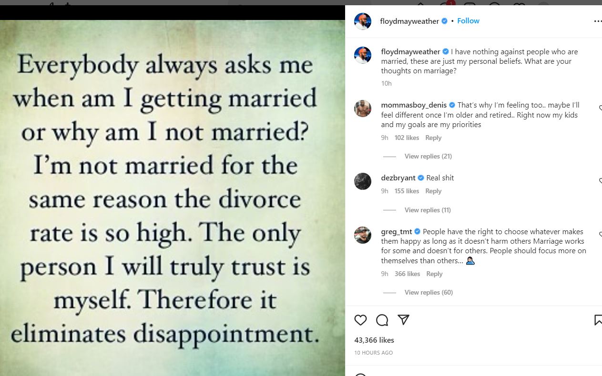Open the three-dot more options menu
Image resolution: width=602 pixels, height=376 pixels.
(x=598, y=21)
